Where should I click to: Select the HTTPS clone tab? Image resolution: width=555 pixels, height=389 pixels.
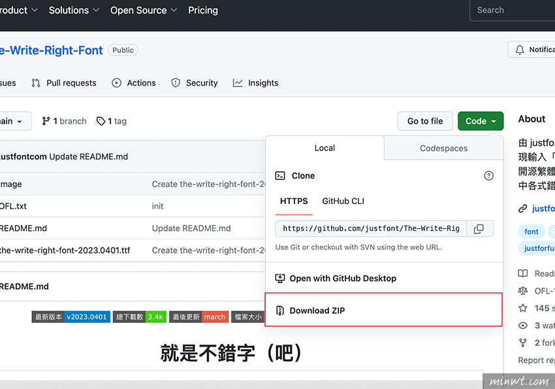(294, 201)
